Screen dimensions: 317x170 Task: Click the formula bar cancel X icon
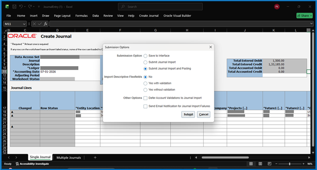click(34, 24)
